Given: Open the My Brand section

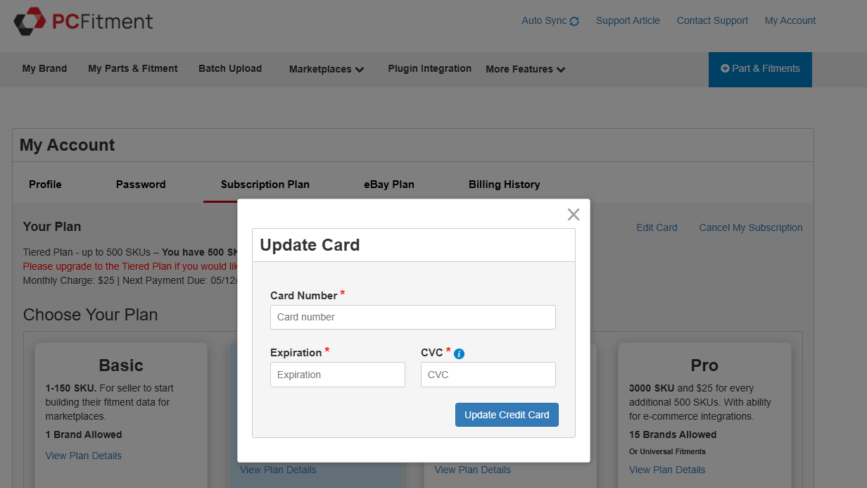Looking at the screenshot, I should click(x=44, y=68).
